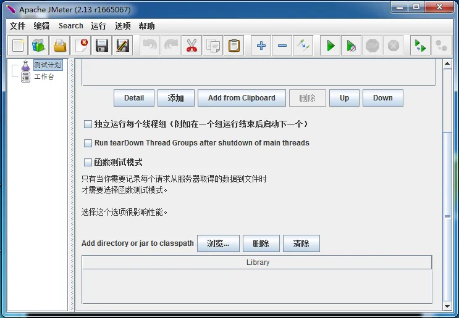The width and height of the screenshot is (459, 318).
Task: Click the Save As pencil-floppy icon
Action: [123, 46]
